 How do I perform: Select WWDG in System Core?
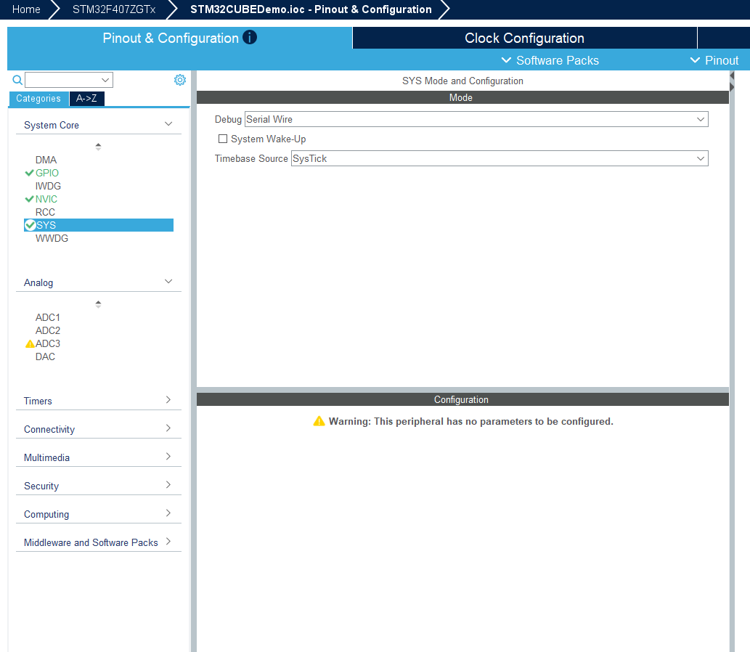click(52, 238)
